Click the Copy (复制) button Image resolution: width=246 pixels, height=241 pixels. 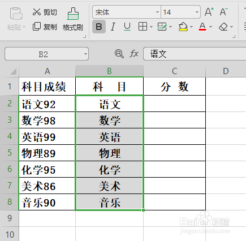(45, 27)
